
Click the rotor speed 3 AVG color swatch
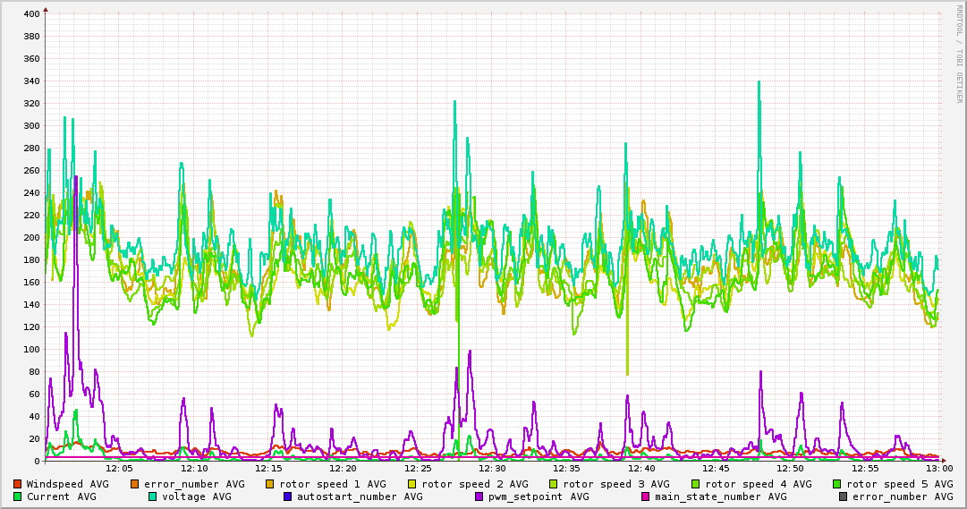(x=554, y=484)
